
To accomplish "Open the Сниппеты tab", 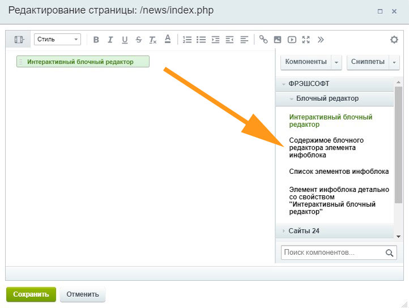I will tap(368, 62).
